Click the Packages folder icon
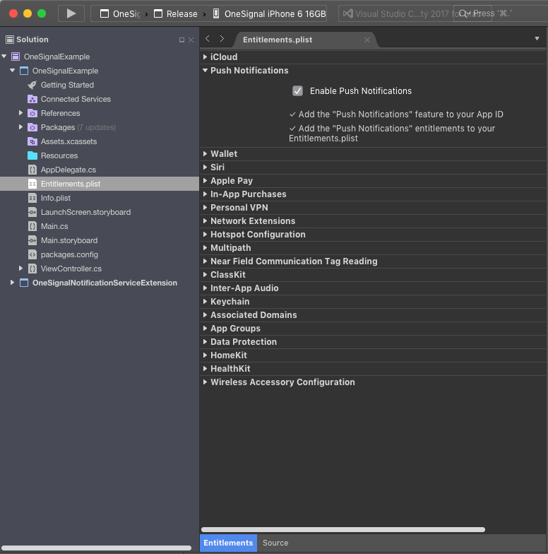The height and width of the screenshot is (554, 548). (32, 127)
